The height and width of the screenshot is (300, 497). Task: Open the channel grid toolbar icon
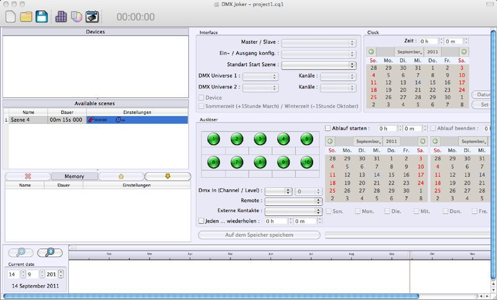[x=61, y=17]
